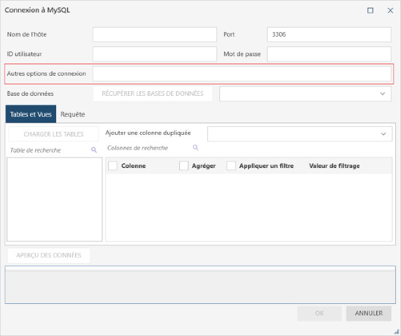Click the ID utilisateur input field
The height and width of the screenshot is (336, 401).
[155, 54]
